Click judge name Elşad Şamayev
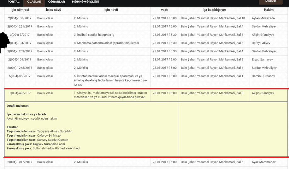Image resolution: width=289 pixels, height=170 pixels. pyautogui.click(x=262, y=59)
